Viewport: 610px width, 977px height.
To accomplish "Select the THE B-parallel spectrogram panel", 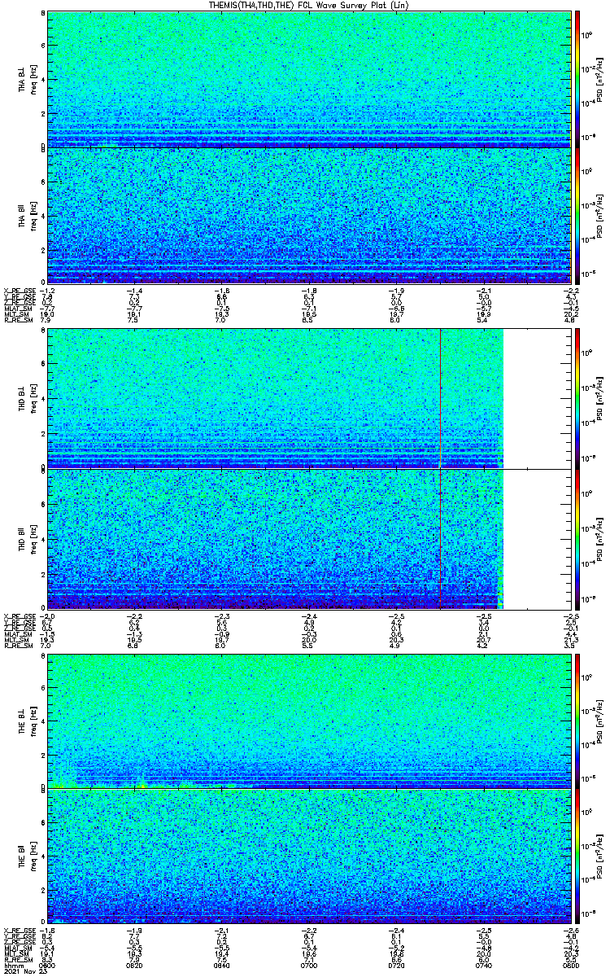I will tap(309, 857).
